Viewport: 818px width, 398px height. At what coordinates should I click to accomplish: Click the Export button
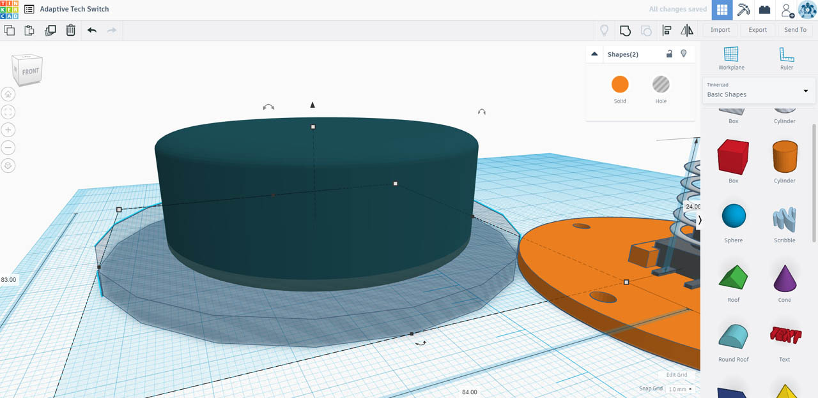point(757,29)
